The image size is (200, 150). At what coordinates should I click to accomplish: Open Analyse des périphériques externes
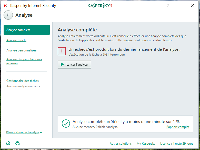(x=24, y=61)
